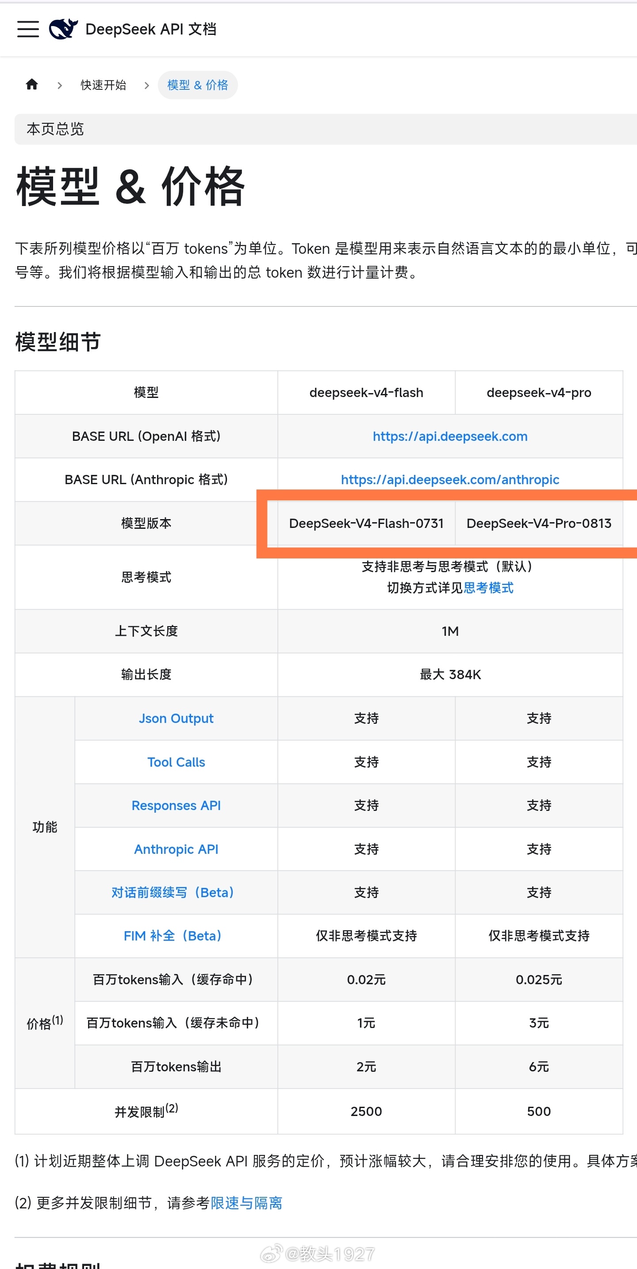This screenshot has height=1269, width=637.
Task: Click the 百万tokens输出 row label
Action: (176, 1066)
